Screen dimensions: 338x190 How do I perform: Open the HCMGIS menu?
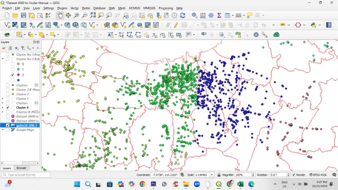134,8
